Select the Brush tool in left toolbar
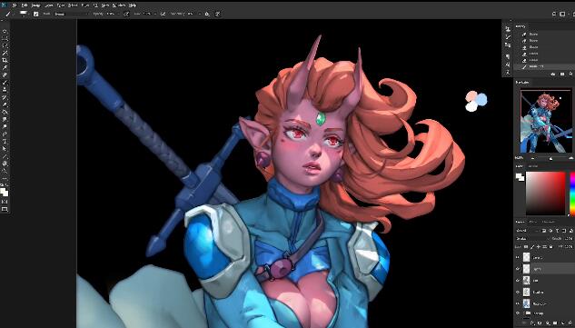The height and width of the screenshot is (328, 575). (x=5, y=83)
